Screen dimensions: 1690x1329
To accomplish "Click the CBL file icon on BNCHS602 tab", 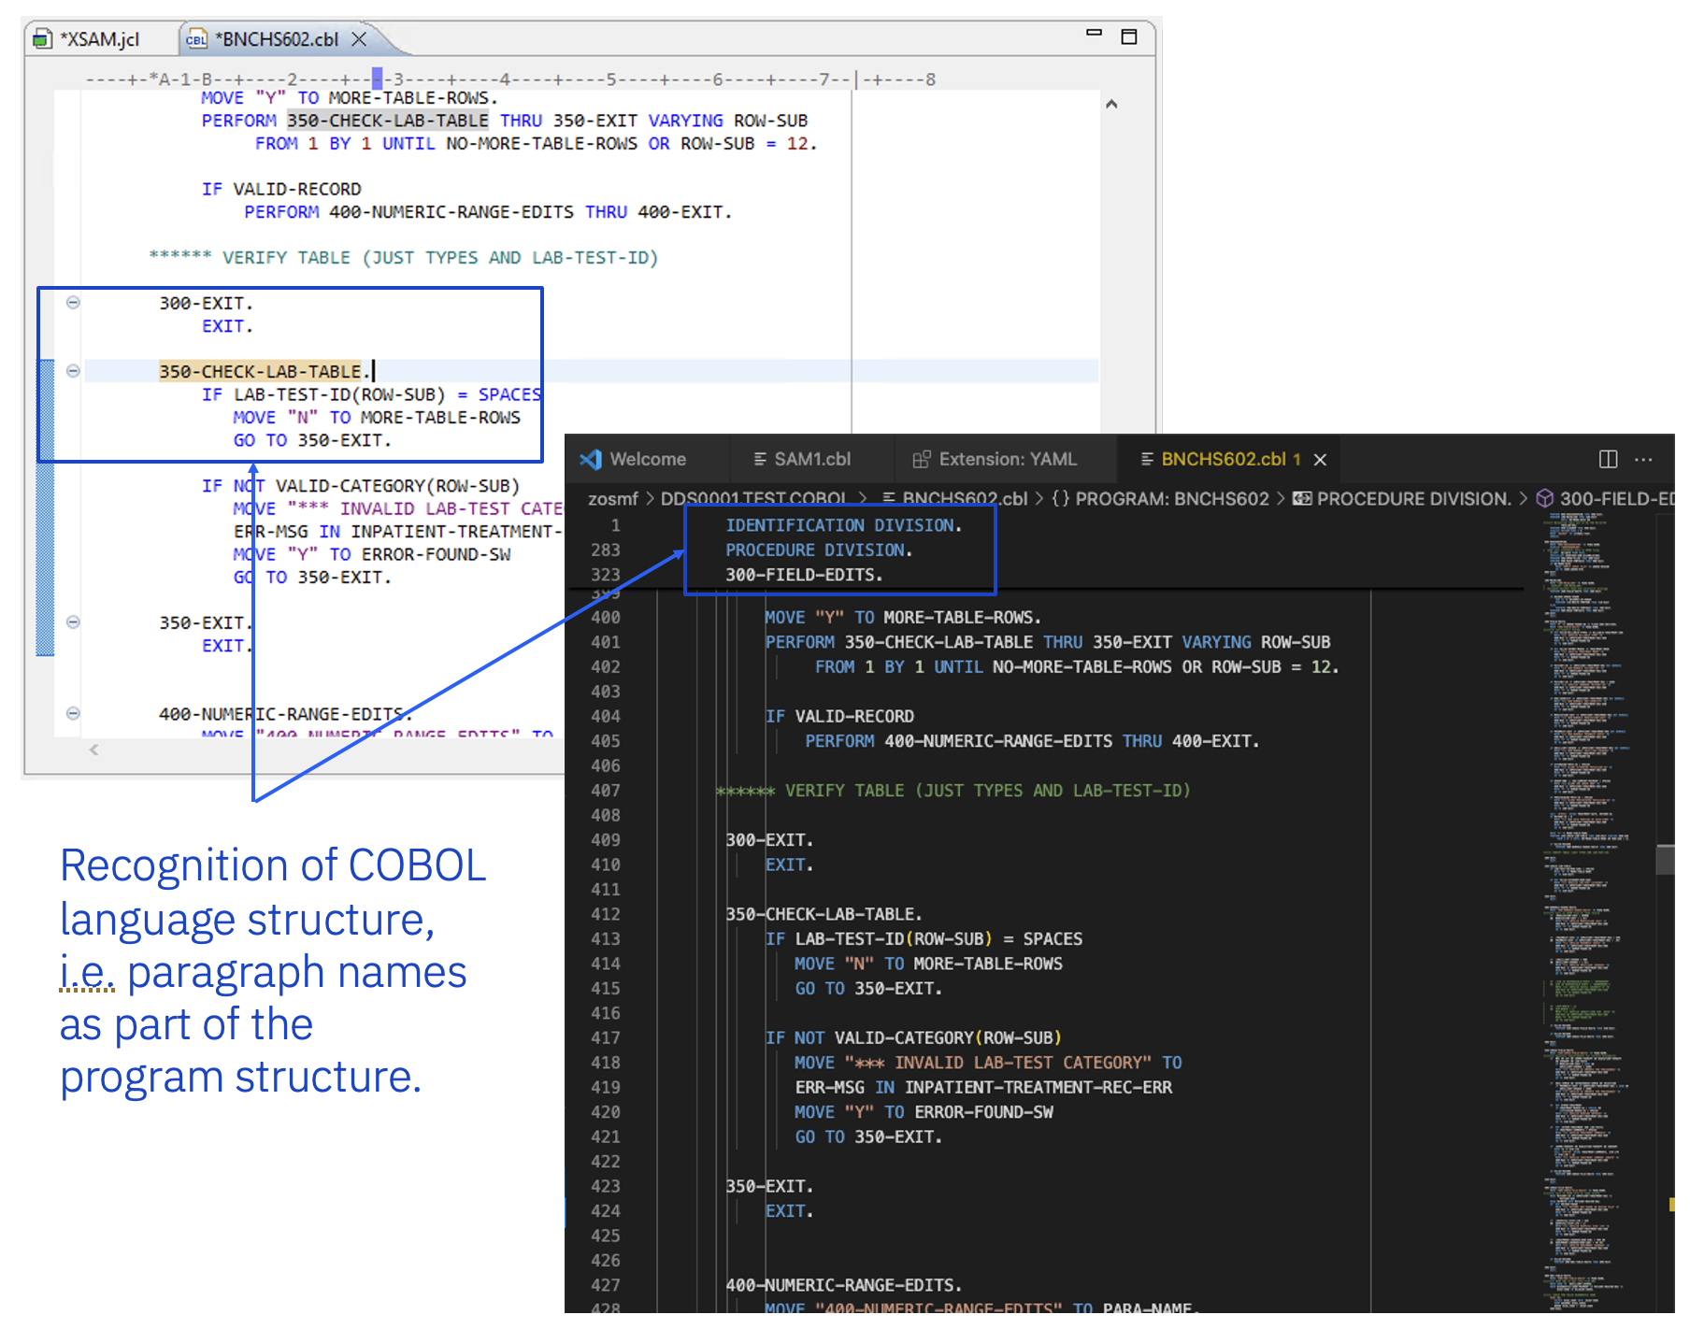I will click(x=196, y=39).
